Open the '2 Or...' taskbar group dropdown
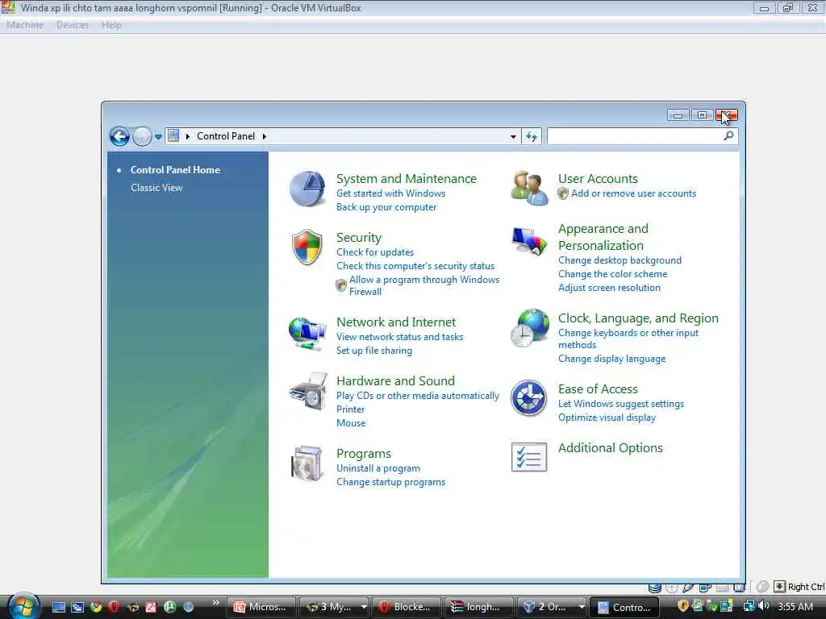This screenshot has height=619, width=826. coord(582,607)
